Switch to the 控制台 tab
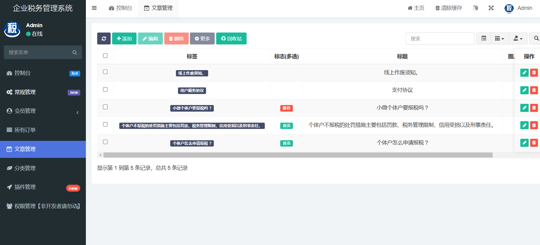Viewport: 540px width, 245px height. (x=120, y=8)
